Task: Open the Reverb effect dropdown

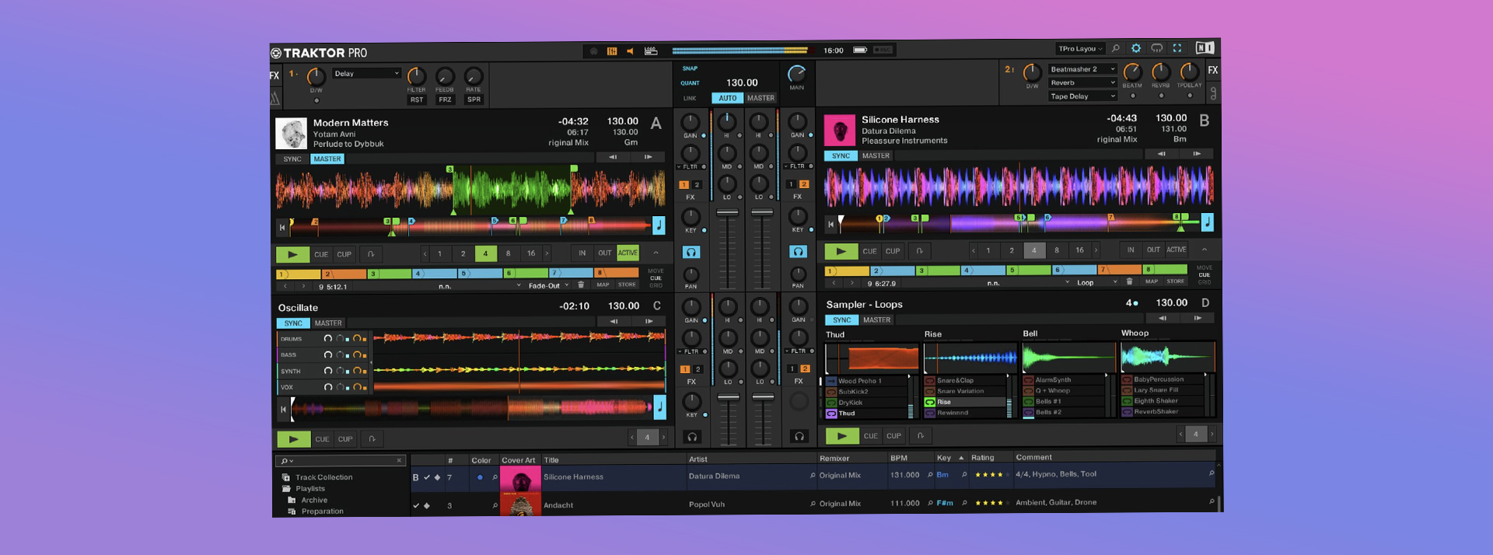Action: coord(1082,83)
